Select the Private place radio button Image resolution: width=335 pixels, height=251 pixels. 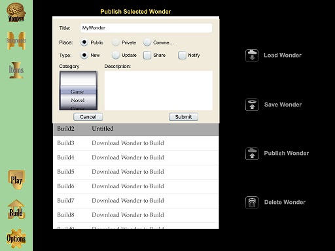(x=116, y=42)
